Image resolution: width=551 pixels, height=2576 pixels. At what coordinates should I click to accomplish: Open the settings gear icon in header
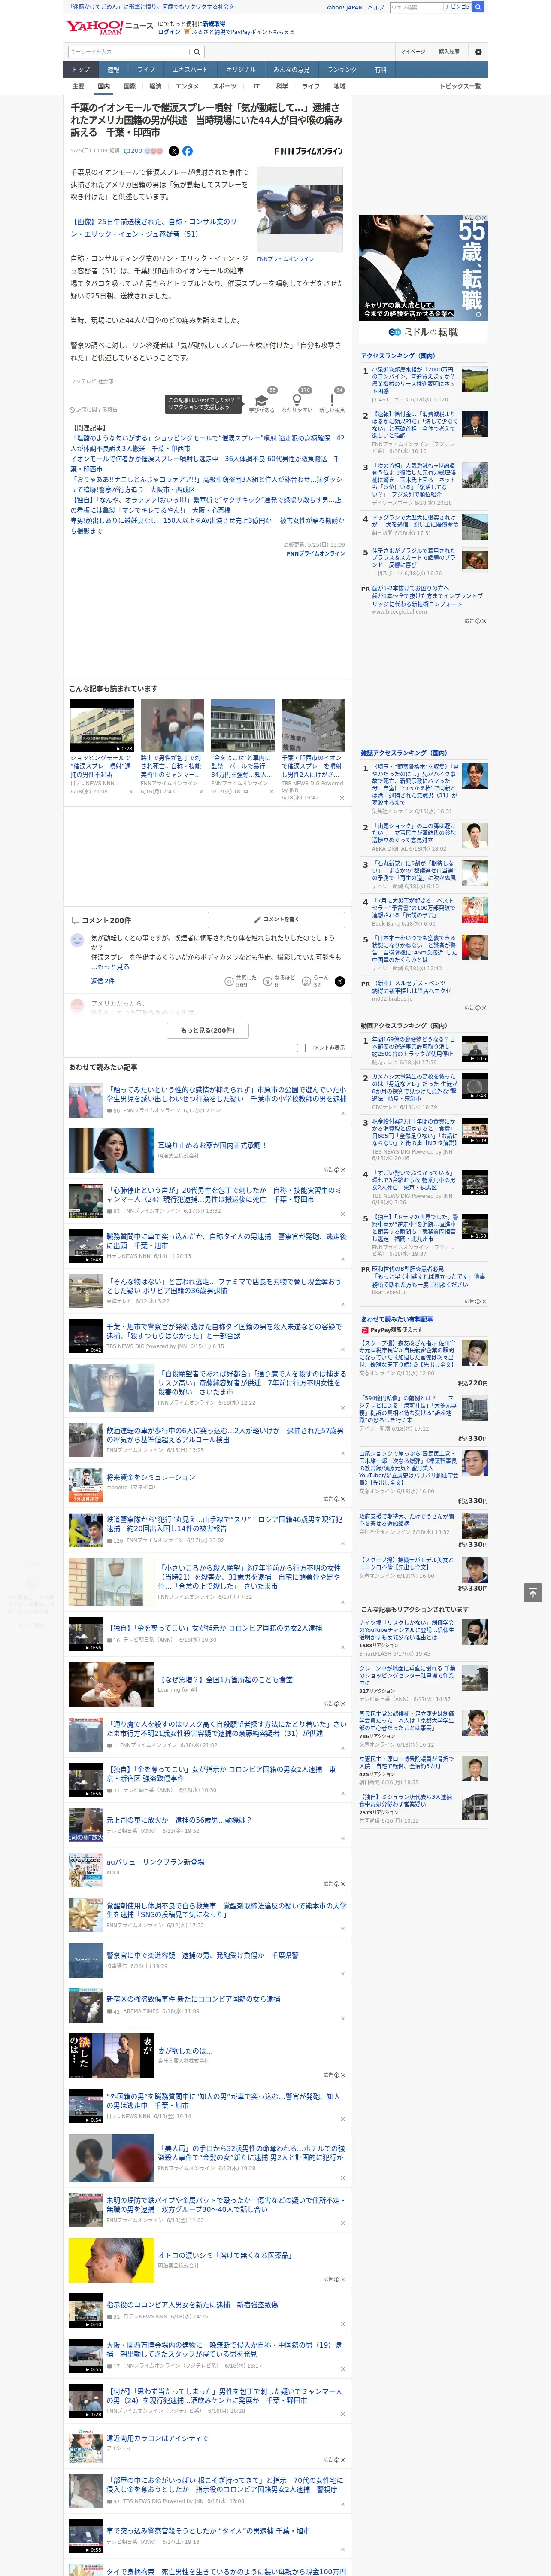(478, 51)
